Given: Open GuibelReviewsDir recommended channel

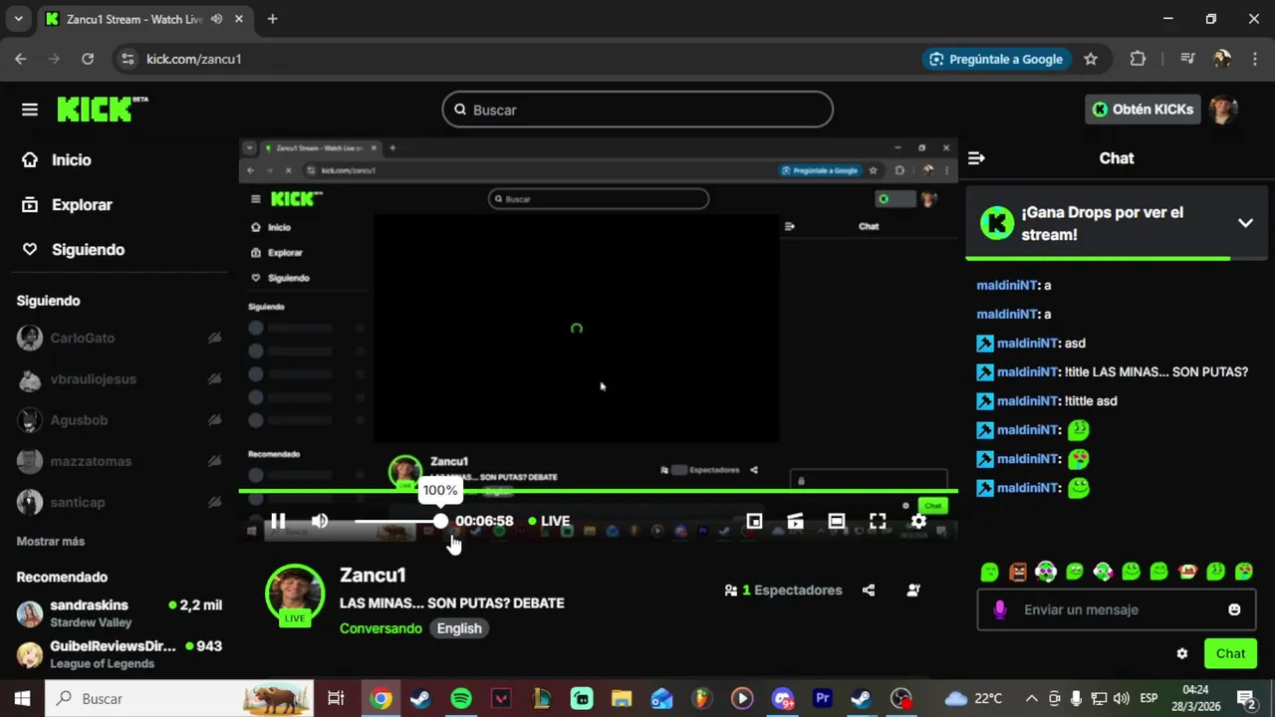Looking at the screenshot, I should [120, 654].
